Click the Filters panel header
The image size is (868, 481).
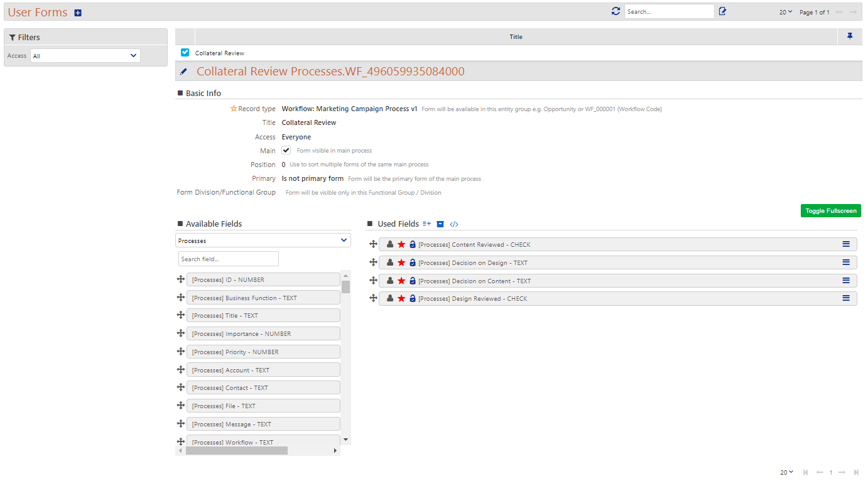point(26,36)
